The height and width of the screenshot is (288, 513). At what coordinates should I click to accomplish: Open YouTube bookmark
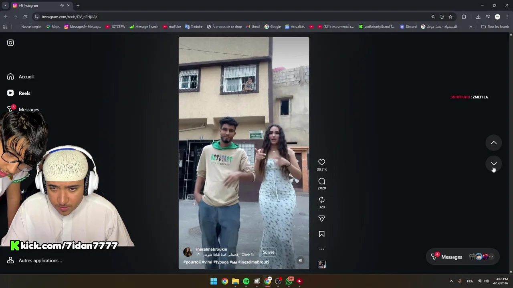(172, 27)
